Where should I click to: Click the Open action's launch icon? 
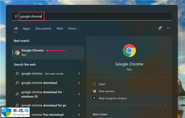point(94,84)
